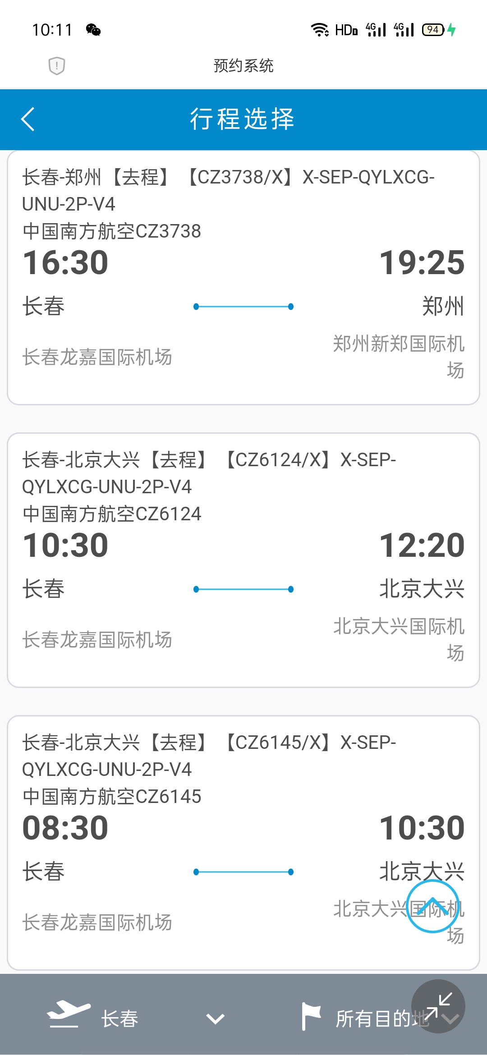Tap the Wi-Fi status icon
487x1055 pixels.
(320, 30)
